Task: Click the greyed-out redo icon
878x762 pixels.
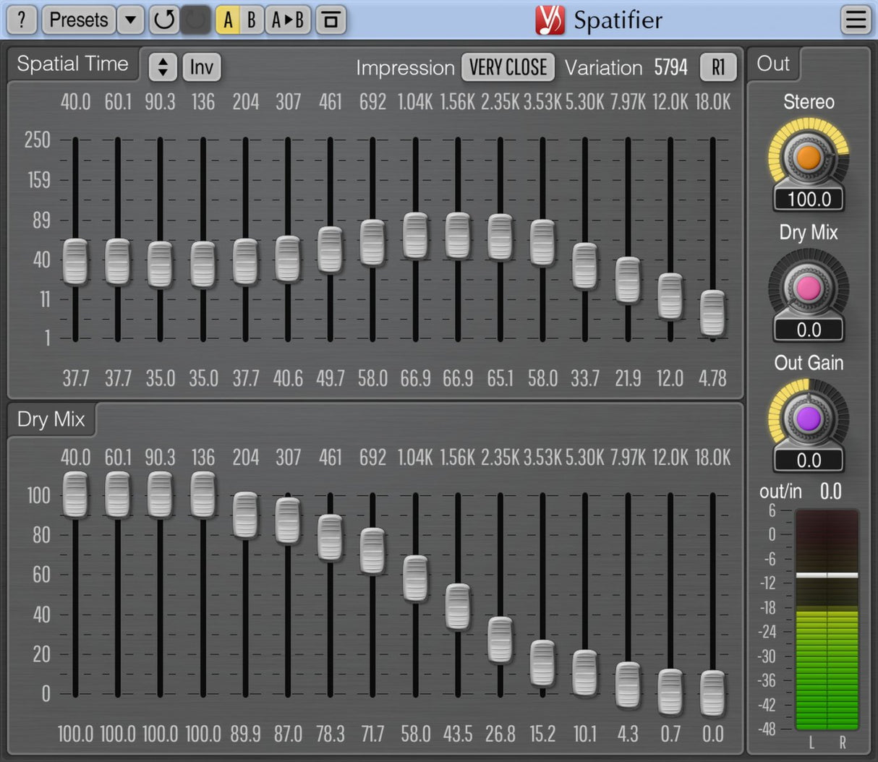Action: click(195, 20)
